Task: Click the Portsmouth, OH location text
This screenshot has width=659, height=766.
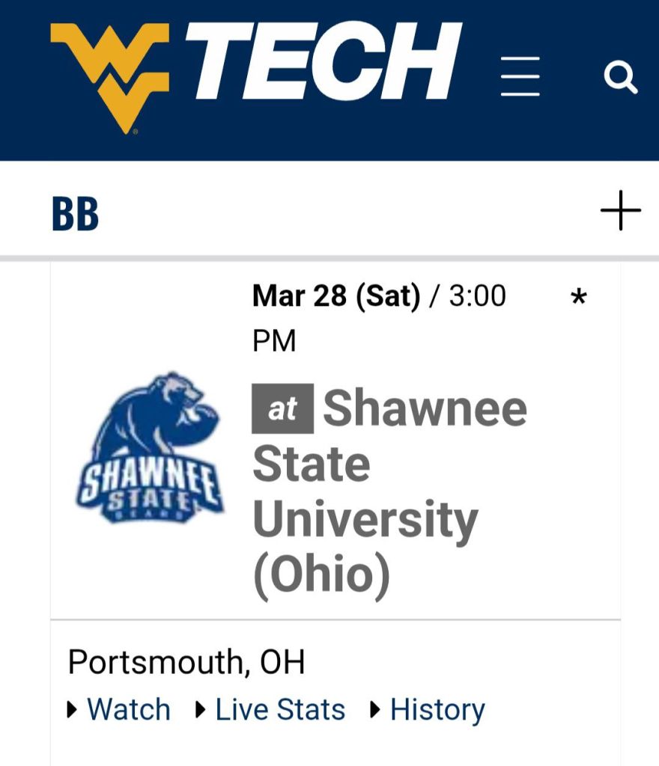Action: [x=186, y=663]
